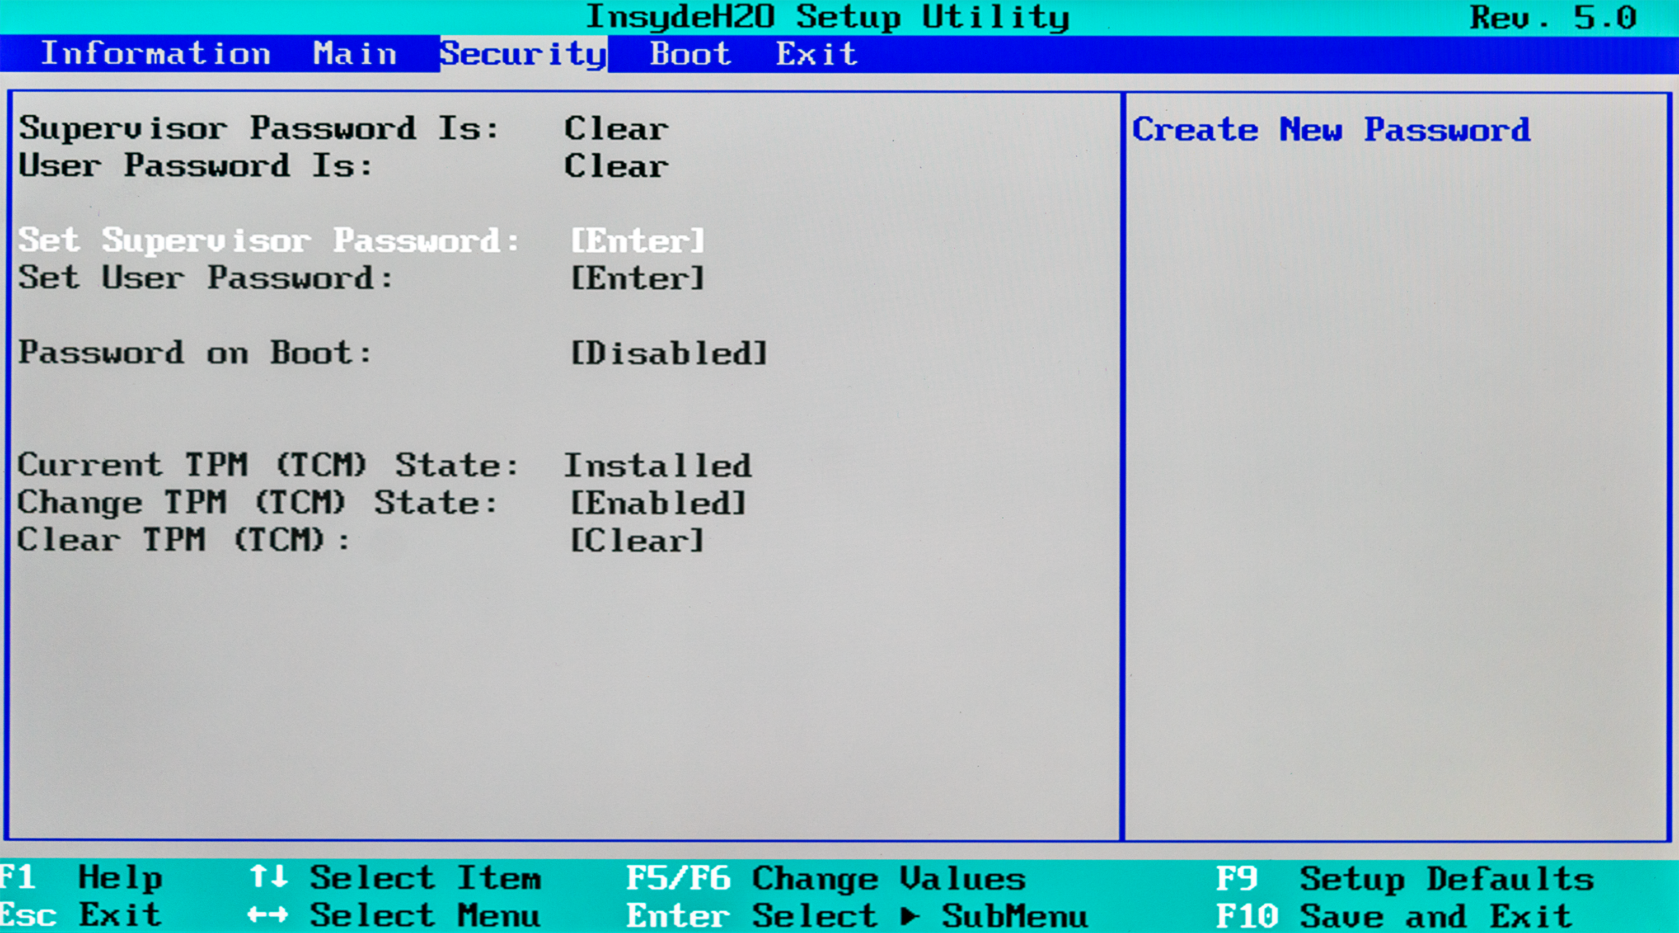
Task: Click User Password Is Clear status
Action: coord(616,166)
